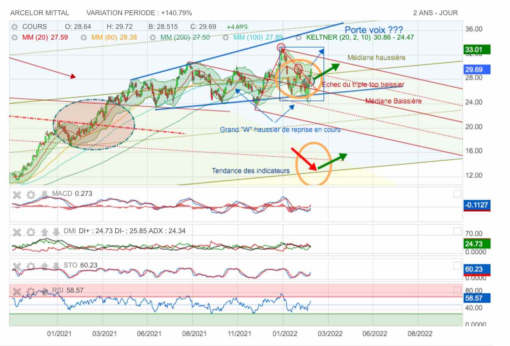510x346 pixels.
Task: Click the RSI 58.57 label
Action: [x=68, y=290]
